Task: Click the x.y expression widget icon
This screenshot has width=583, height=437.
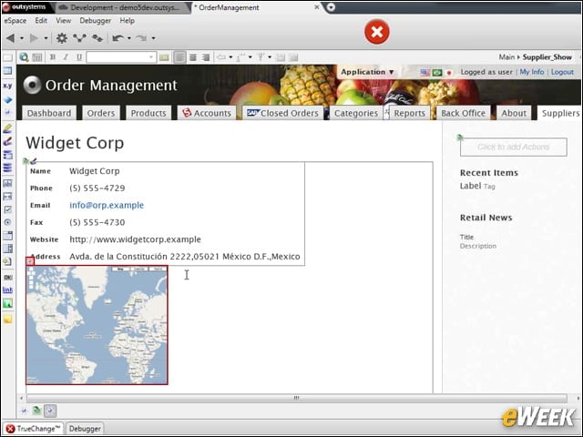Action: pos(7,86)
